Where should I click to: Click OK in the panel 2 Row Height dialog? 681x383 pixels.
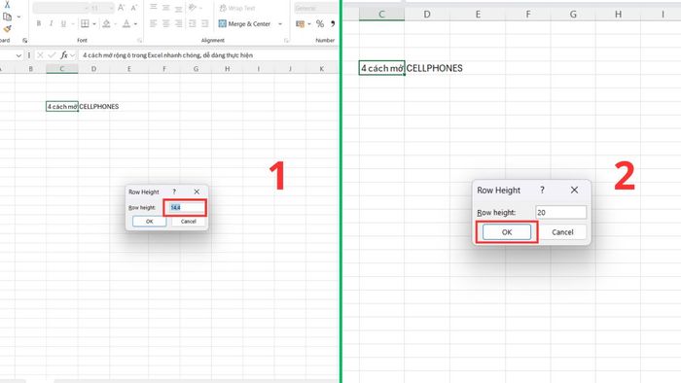point(507,232)
